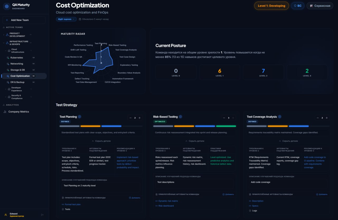Click green level bar in Risk-Based Testing
Image resolution: width=338 pixels, height=220 pixels.
coord(226,126)
